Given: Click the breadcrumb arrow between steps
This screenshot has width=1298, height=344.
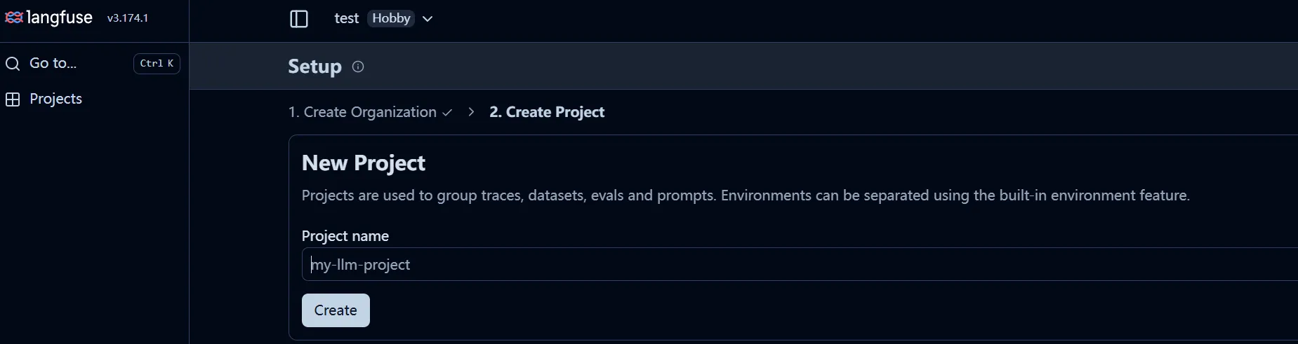Looking at the screenshot, I should pos(471,112).
